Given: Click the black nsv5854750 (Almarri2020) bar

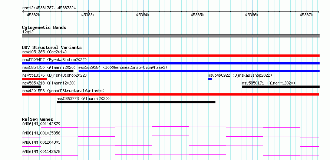Looking at the screenshot, I should click(x=47, y=71).
